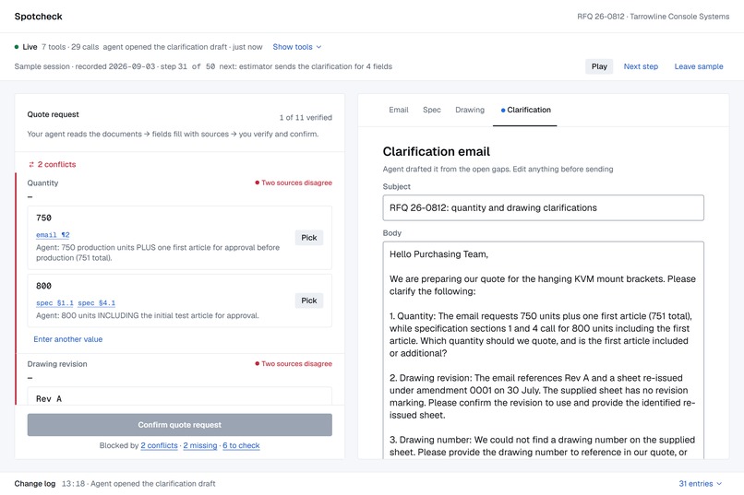The height and width of the screenshot is (495, 744).
Task: Jump to the 2 missing link
Action: [x=199, y=446]
